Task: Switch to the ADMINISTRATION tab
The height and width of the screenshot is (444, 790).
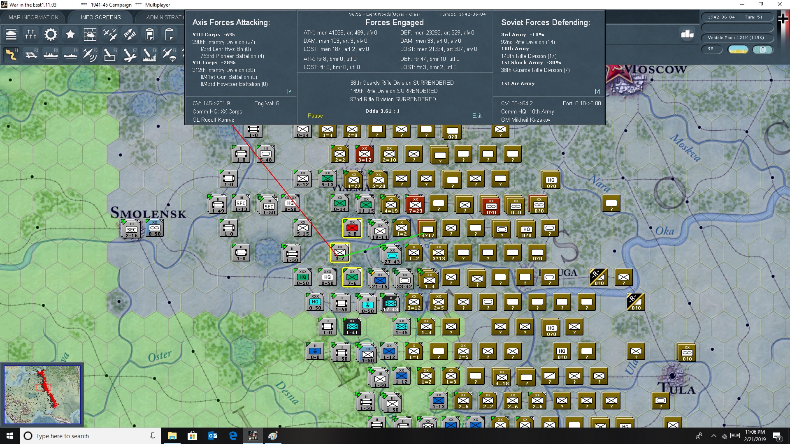Action: [165, 17]
